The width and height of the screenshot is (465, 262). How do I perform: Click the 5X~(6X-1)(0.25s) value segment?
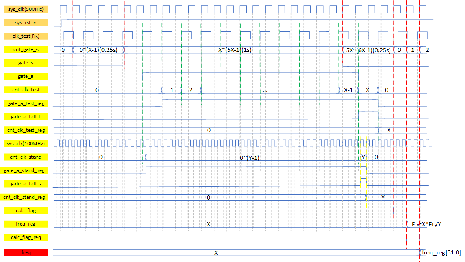(368, 50)
